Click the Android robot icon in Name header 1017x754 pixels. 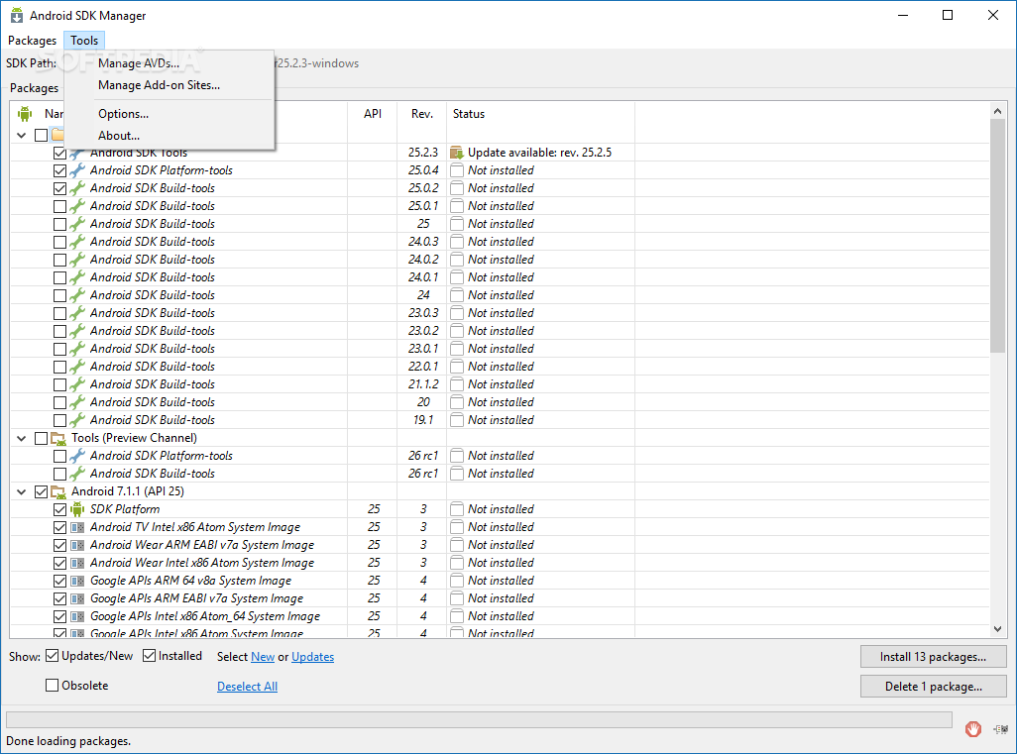coord(25,114)
